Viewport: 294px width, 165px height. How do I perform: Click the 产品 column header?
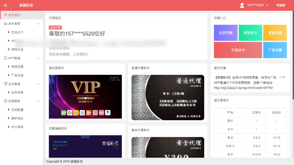(230, 112)
